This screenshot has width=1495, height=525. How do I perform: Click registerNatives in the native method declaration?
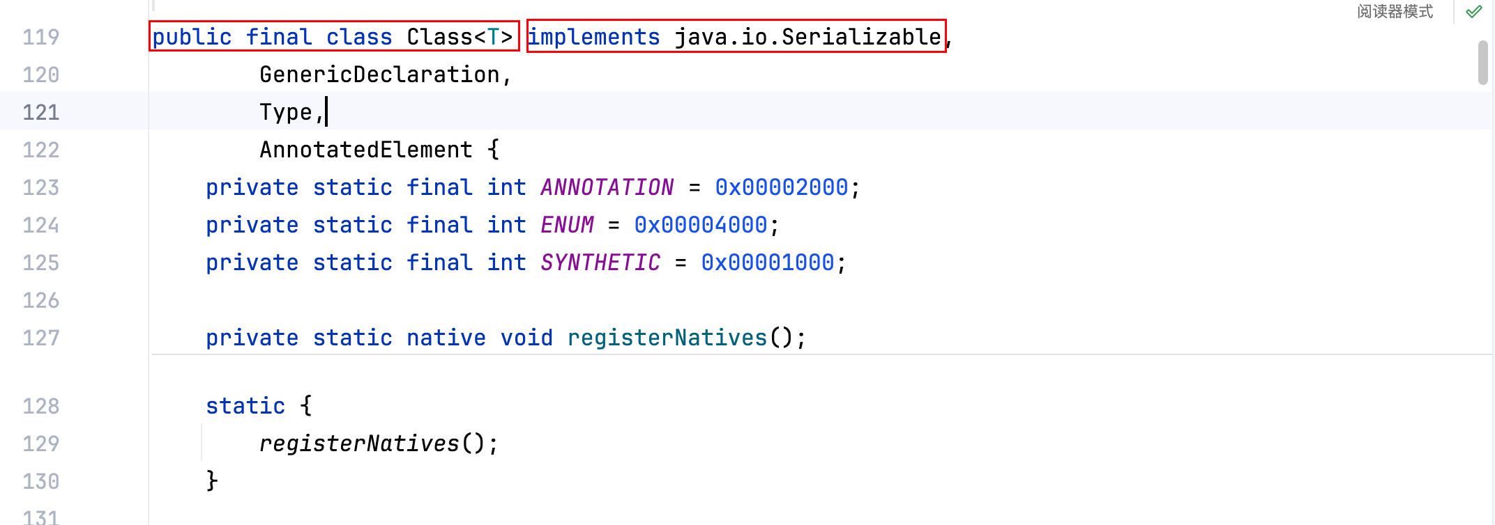pos(667,338)
